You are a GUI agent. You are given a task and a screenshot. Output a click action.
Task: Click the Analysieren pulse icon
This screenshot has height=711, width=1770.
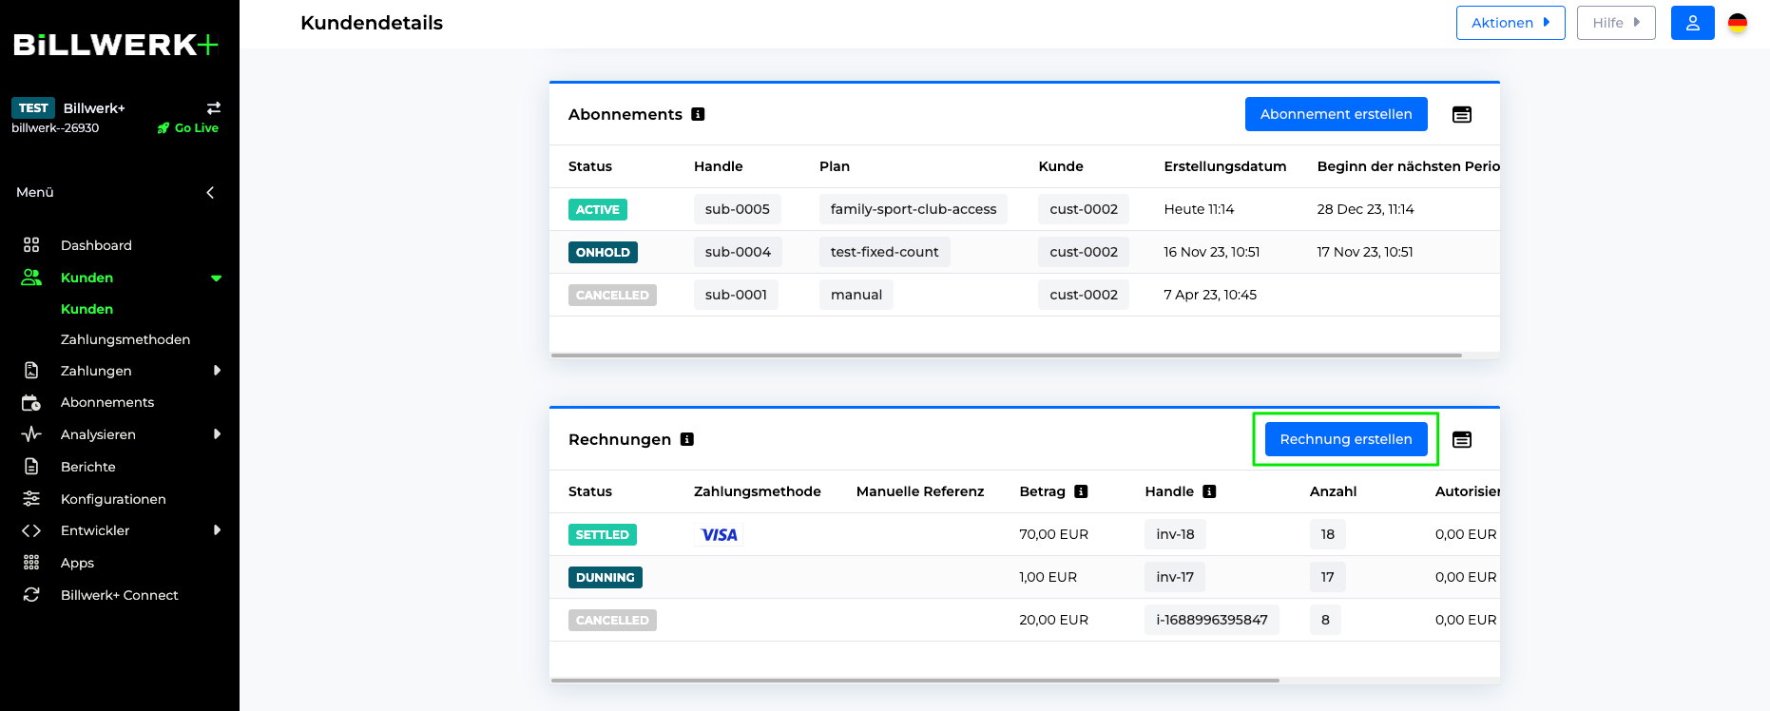tap(31, 434)
